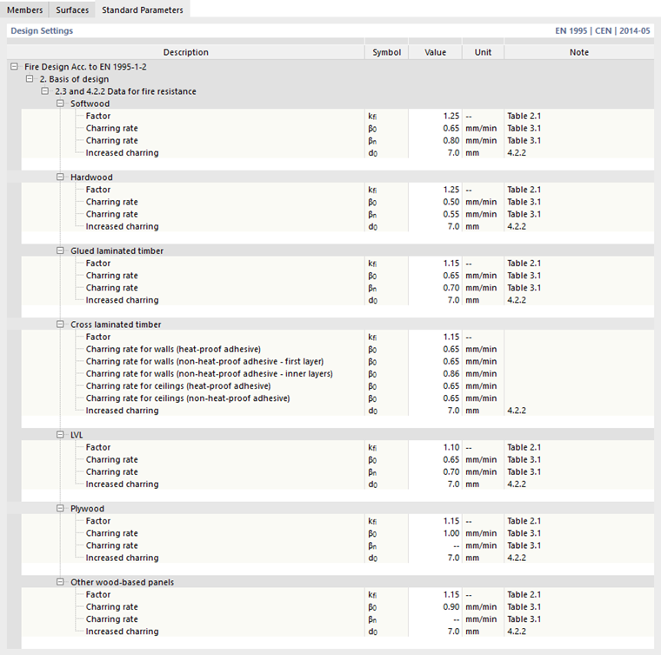Viewport: 661px width, 655px height.
Task: Collapse the Softwood group
Action: point(60,104)
